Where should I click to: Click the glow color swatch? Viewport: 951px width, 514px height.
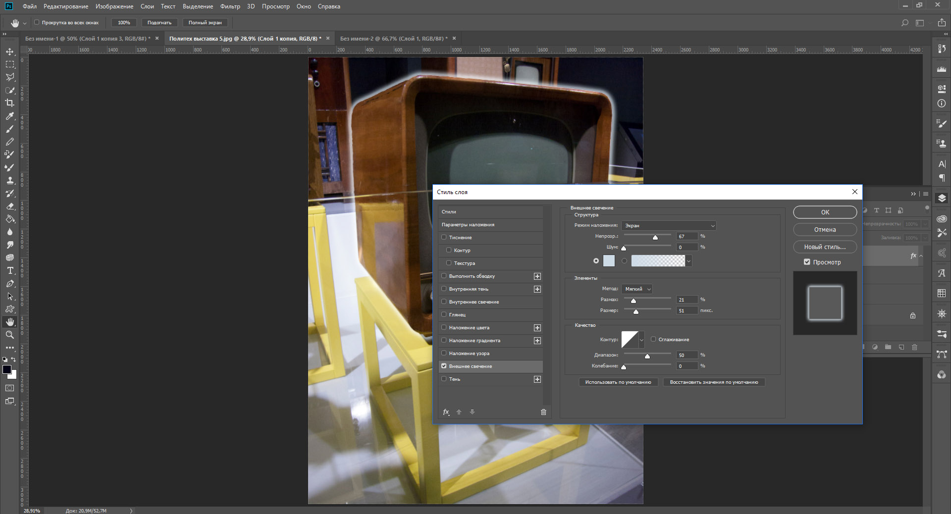coord(609,261)
